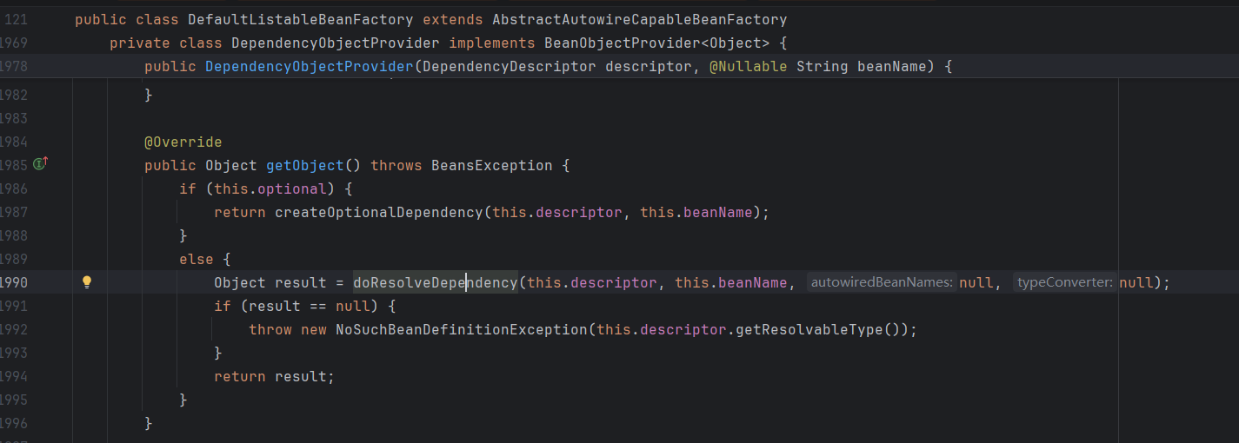The height and width of the screenshot is (443, 1239).
Task: Click the typeConverter parameter inlay hint
Action: click(x=1064, y=282)
